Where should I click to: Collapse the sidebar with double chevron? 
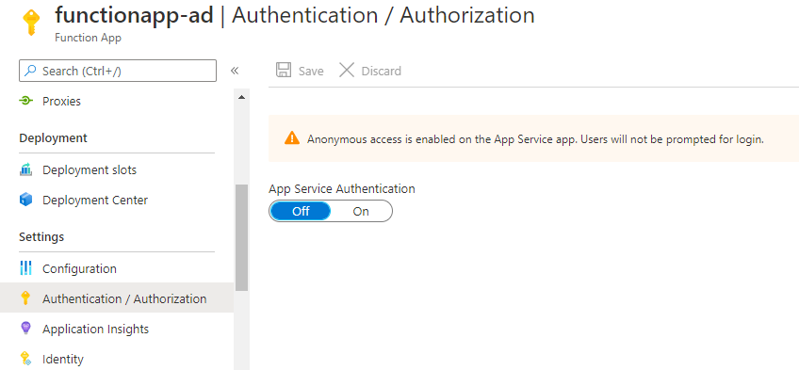pyautogui.click(x=235, y=71)
